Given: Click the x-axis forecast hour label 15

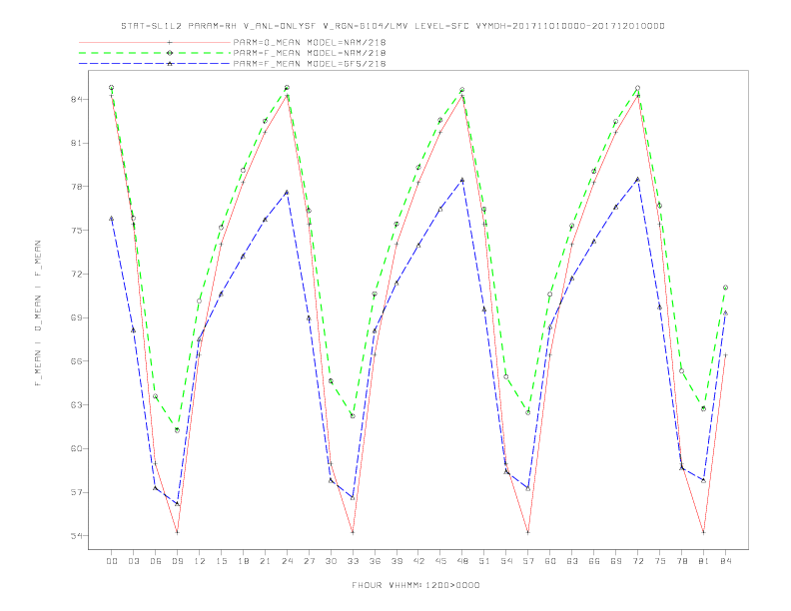Looking at the screenshot, I should point(221,561).
